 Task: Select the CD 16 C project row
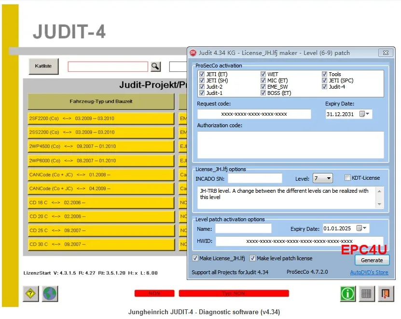coord(101,202)
